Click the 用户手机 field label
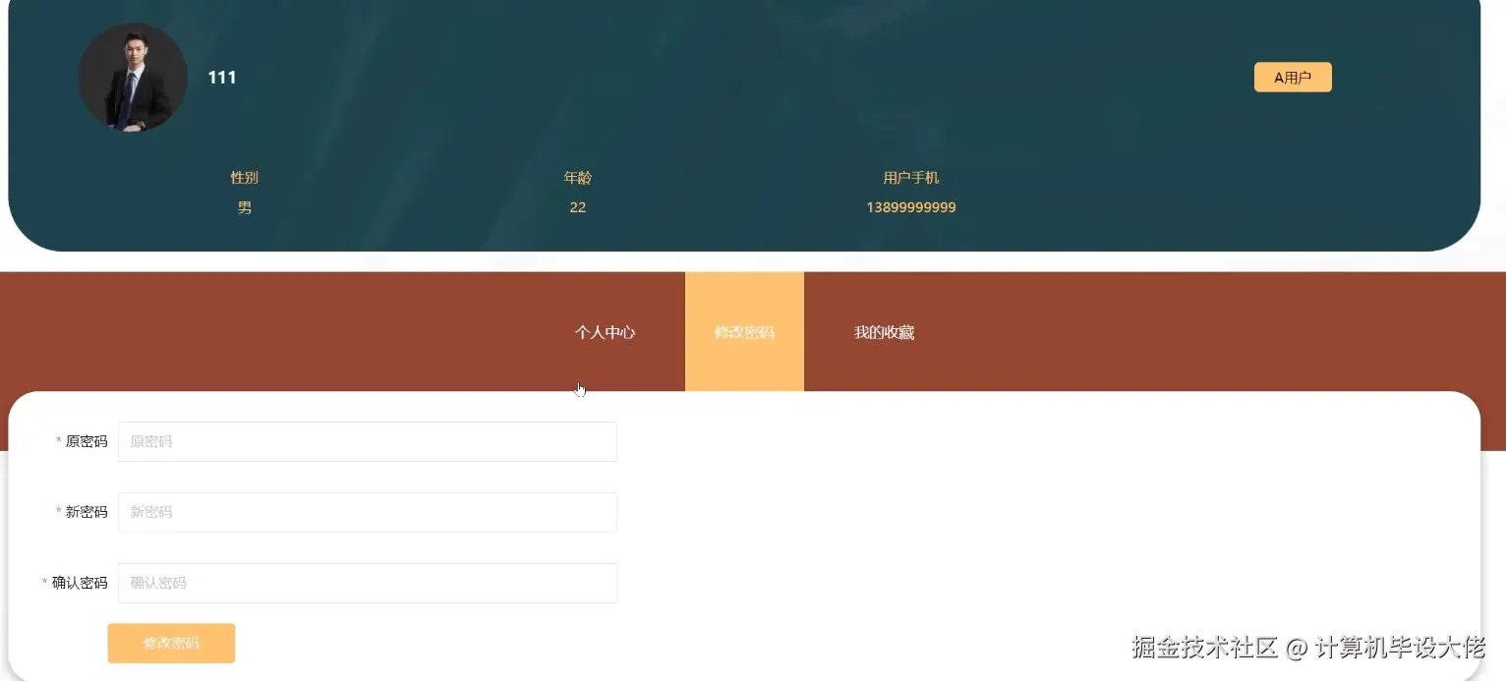 pyautogui.click(x=910, y=177)
